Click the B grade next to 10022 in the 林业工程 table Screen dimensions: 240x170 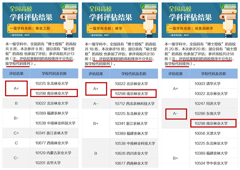coord(16,103)
